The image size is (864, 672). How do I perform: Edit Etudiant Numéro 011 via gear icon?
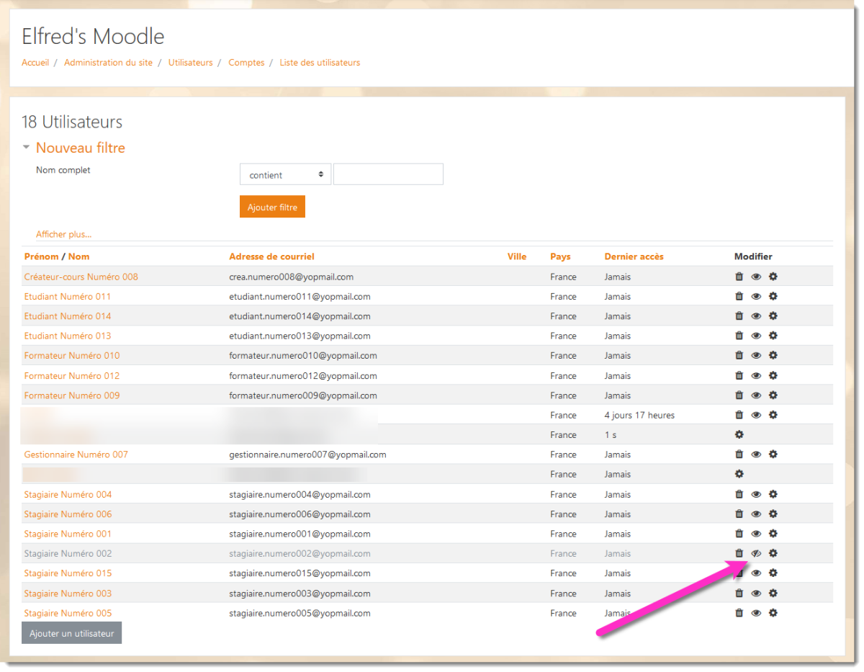pos(773,296)
